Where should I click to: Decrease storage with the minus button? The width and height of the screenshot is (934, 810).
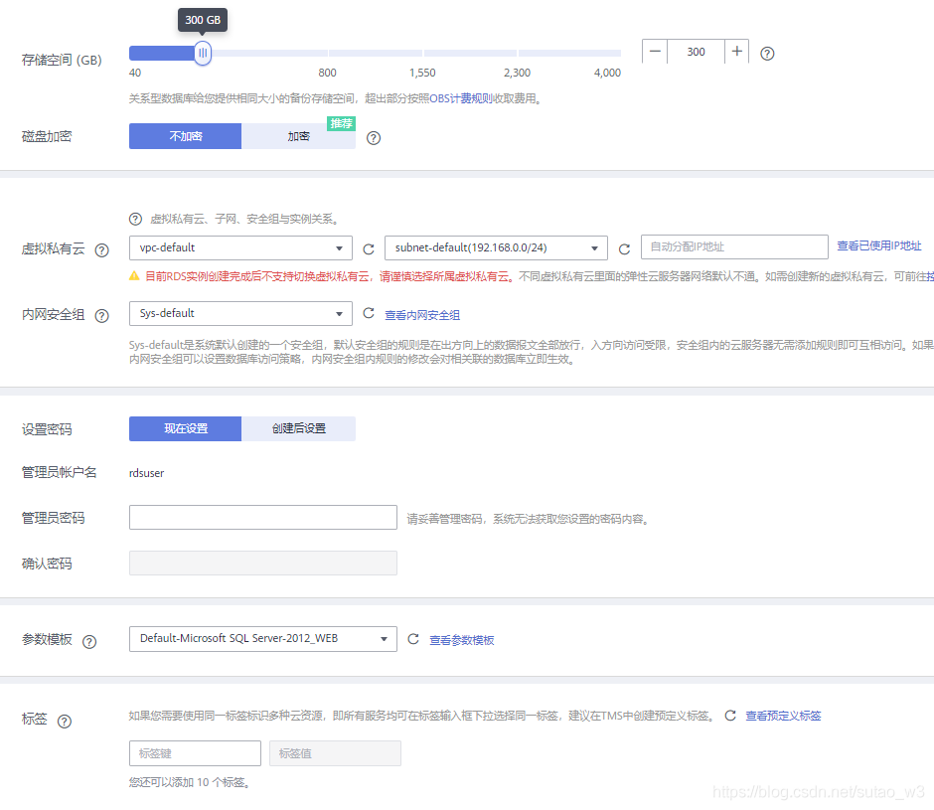pos(655,52)
